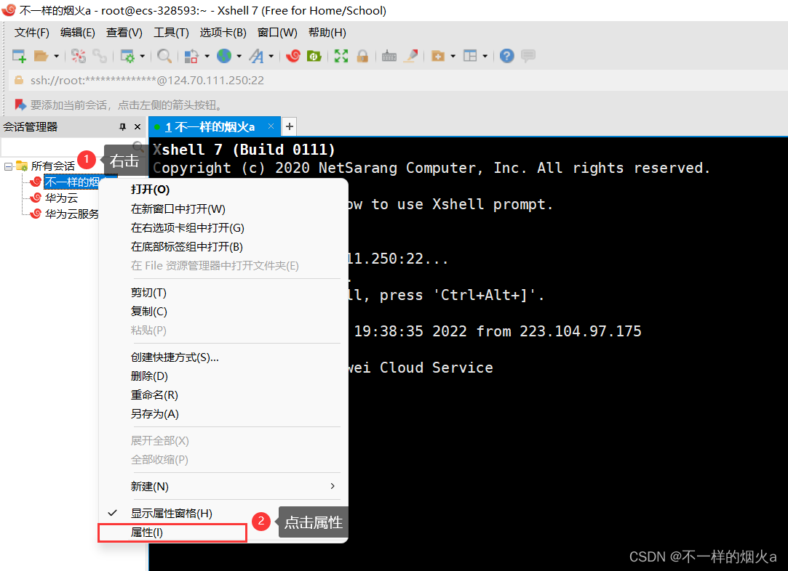Viewport: 788px width, 571px height.
Task: Expand the 新建(N) submenu
Action: tap(223, 486)
